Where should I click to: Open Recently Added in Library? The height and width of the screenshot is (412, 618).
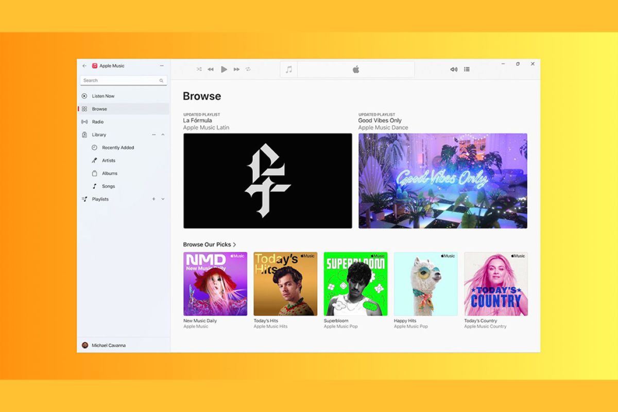(x=117, y=148)
